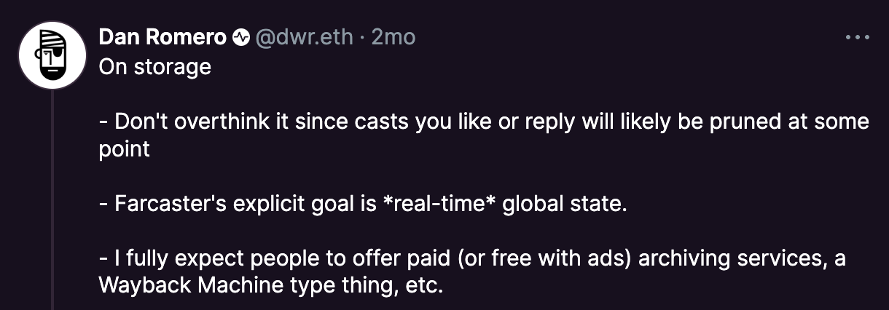Select the word 'point' in the cast
Viewport: 889px width, 310px height.
[x=125, y=149]
